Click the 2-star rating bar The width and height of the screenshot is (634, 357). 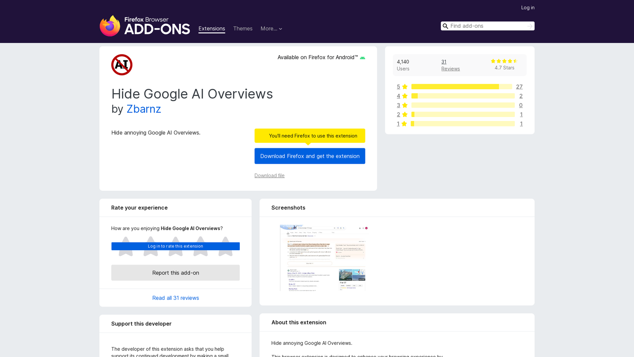463,115
